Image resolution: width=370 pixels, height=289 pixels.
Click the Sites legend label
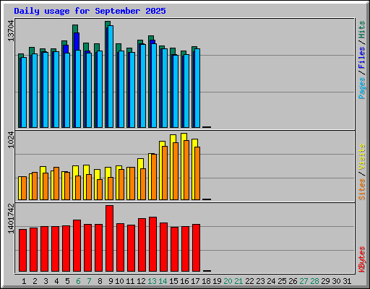click(362, 189)
